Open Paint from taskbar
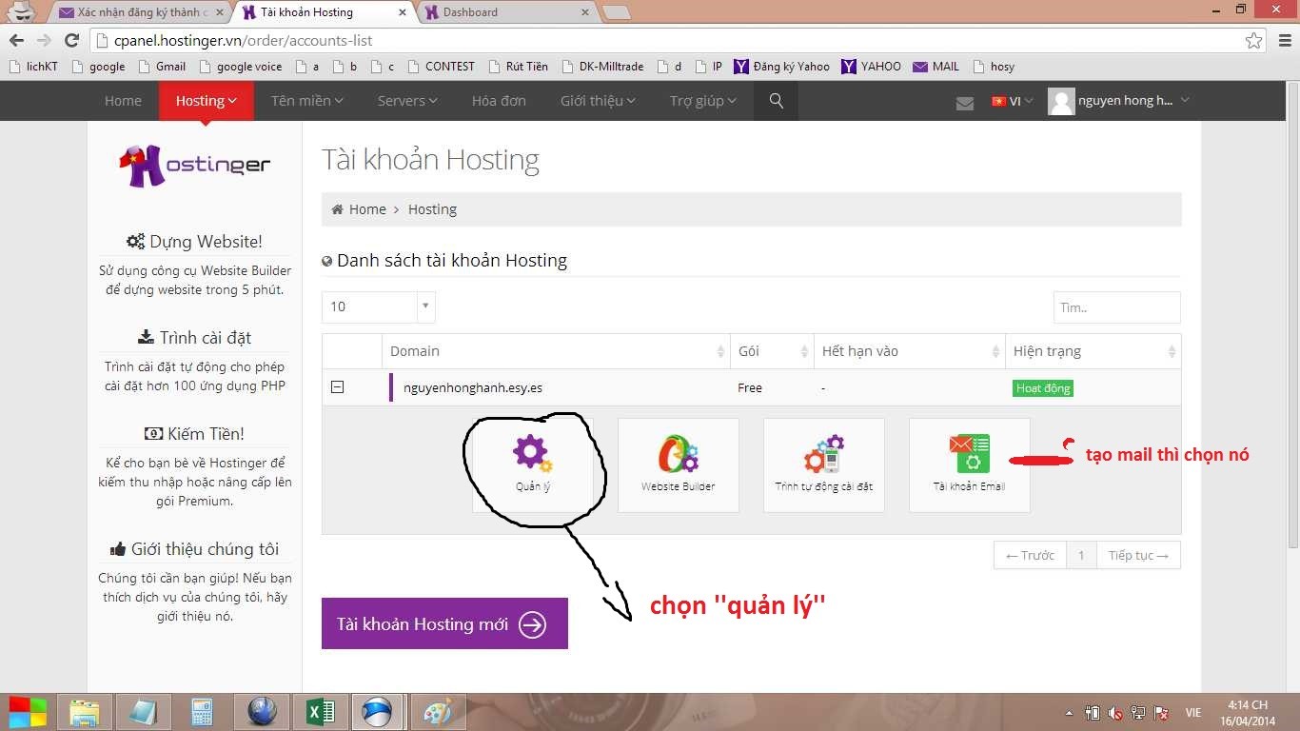 (439, 711)
